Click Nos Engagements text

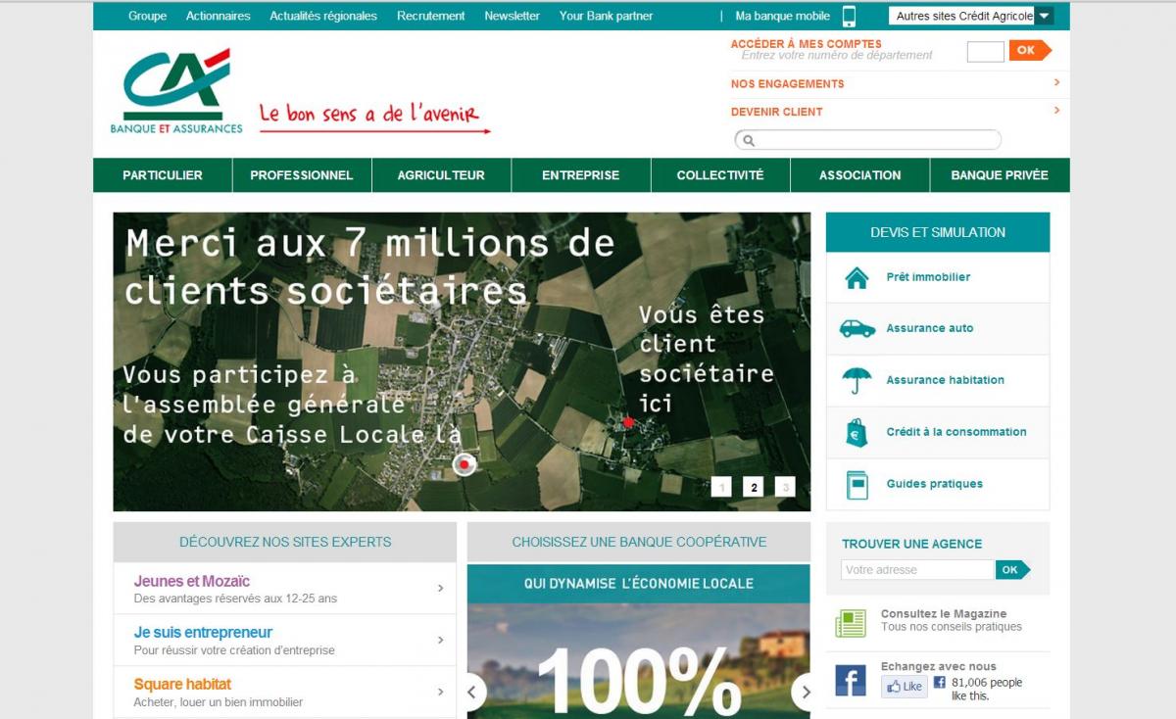click(x=787, y=84)
